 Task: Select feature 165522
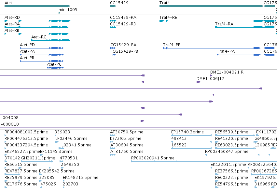pyautogui.click(x=191, y=148)
